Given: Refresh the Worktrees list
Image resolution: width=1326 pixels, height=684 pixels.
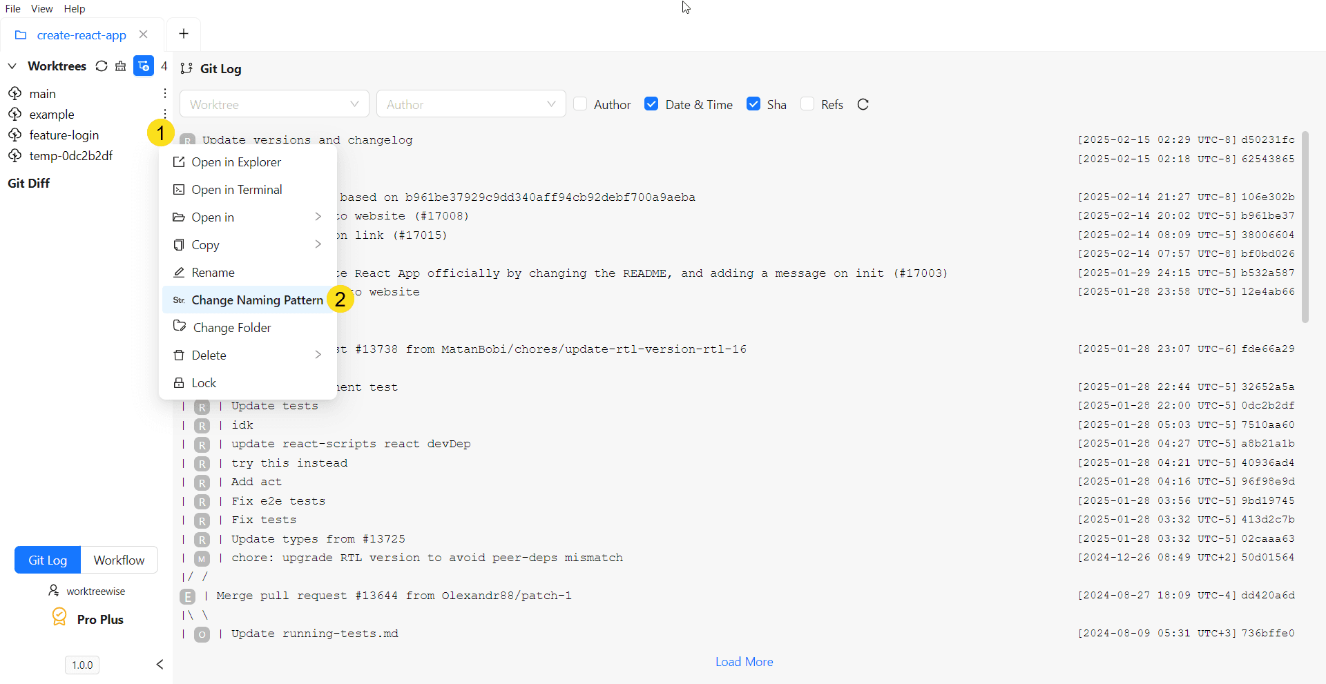Looking at the screenshot, I should (x=101, y=66).
